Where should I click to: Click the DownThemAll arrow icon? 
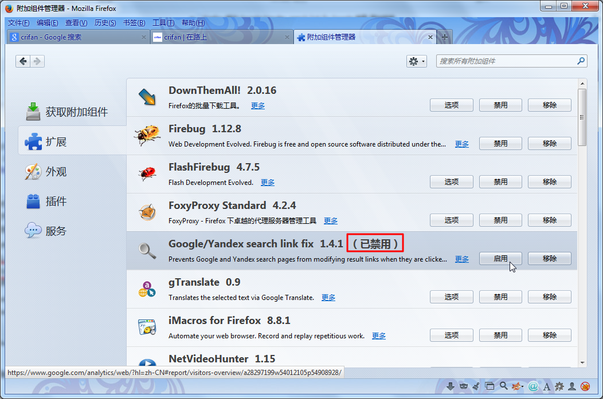(147, 97)
